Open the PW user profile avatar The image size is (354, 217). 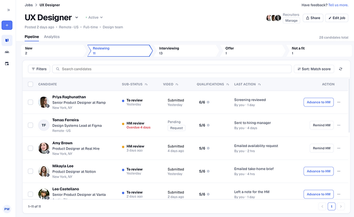[x=7, y=209]
